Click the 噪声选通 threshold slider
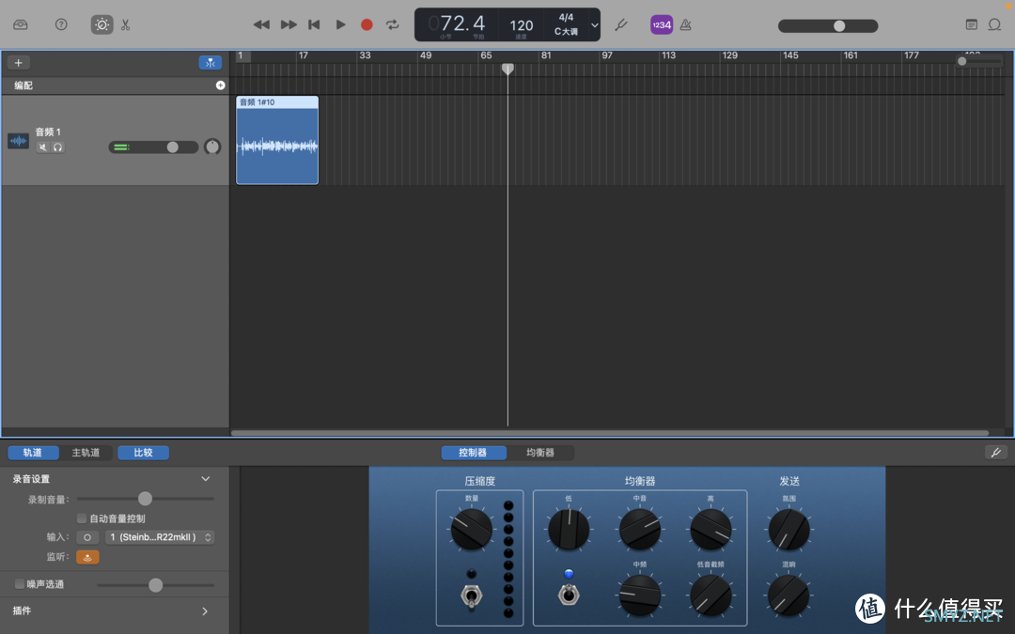 (x=155, y=585)
